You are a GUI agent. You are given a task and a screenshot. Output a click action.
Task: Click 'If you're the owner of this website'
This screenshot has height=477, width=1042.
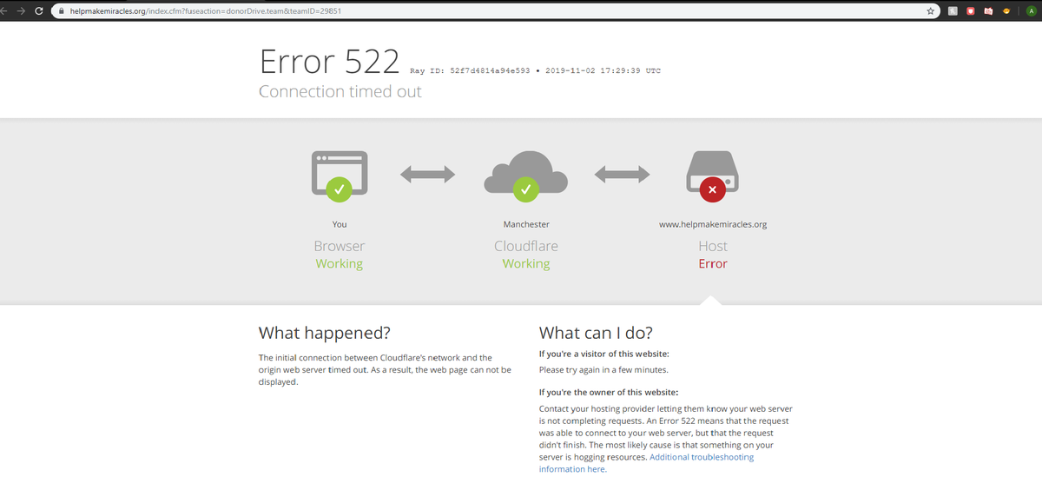609,392
